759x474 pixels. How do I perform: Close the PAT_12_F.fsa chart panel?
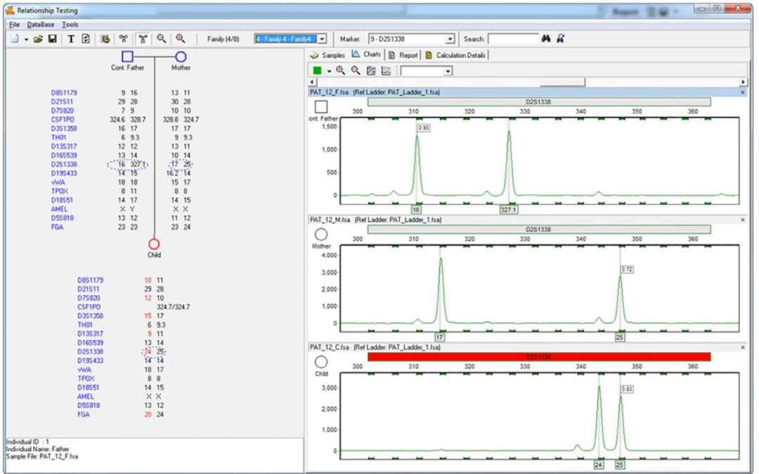click(743, 92)
